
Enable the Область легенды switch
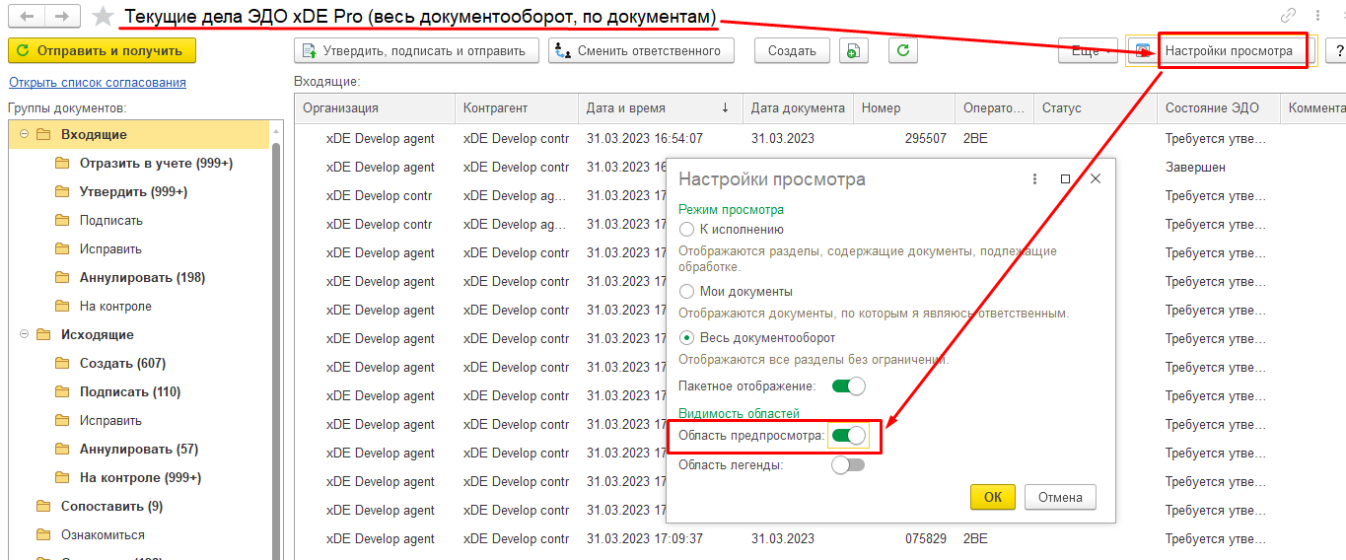click(848, 464)
